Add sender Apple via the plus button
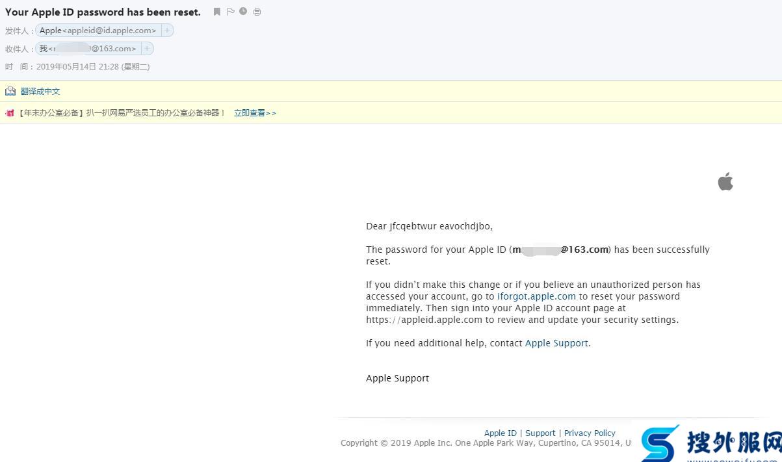The image size is (782, 462). (x=167, y=31)
